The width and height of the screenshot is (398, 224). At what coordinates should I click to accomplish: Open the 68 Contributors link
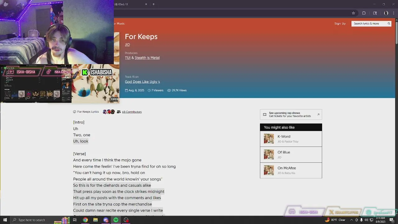click(x=132, y=112)
